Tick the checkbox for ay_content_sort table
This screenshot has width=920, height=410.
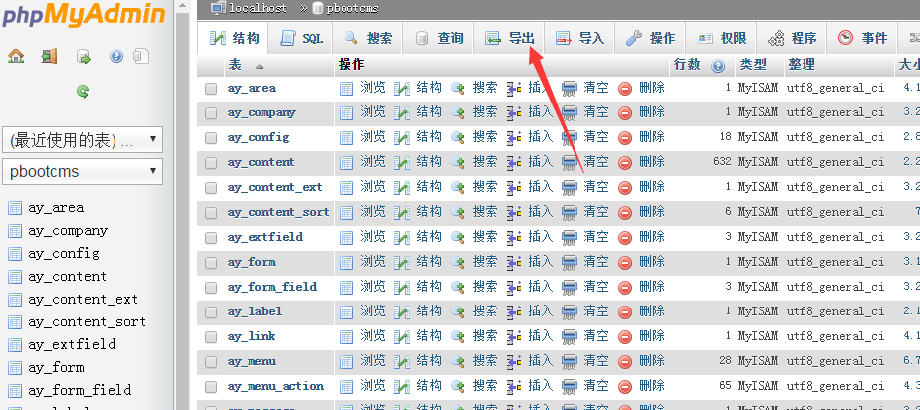pyautogui.click(x=211, y=213)
